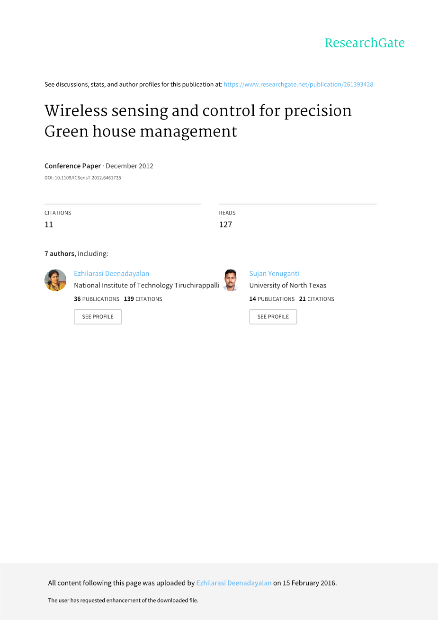Click "14 Publications" under Sujan Yenuganti
The height and width of the screenshot is (620, 438).
272,299
